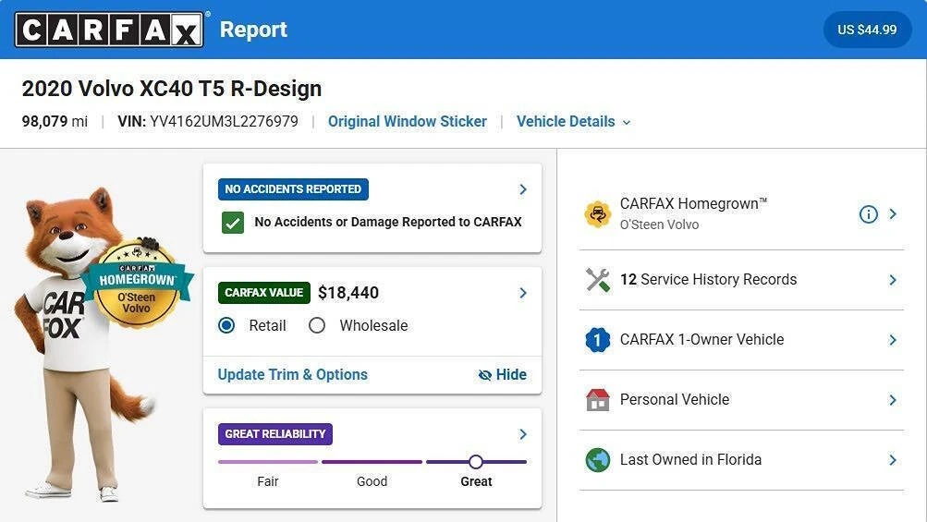Screen dimensions: 927x522
Task: Select the Wholesale value option
Action: [x=317, y=325]
